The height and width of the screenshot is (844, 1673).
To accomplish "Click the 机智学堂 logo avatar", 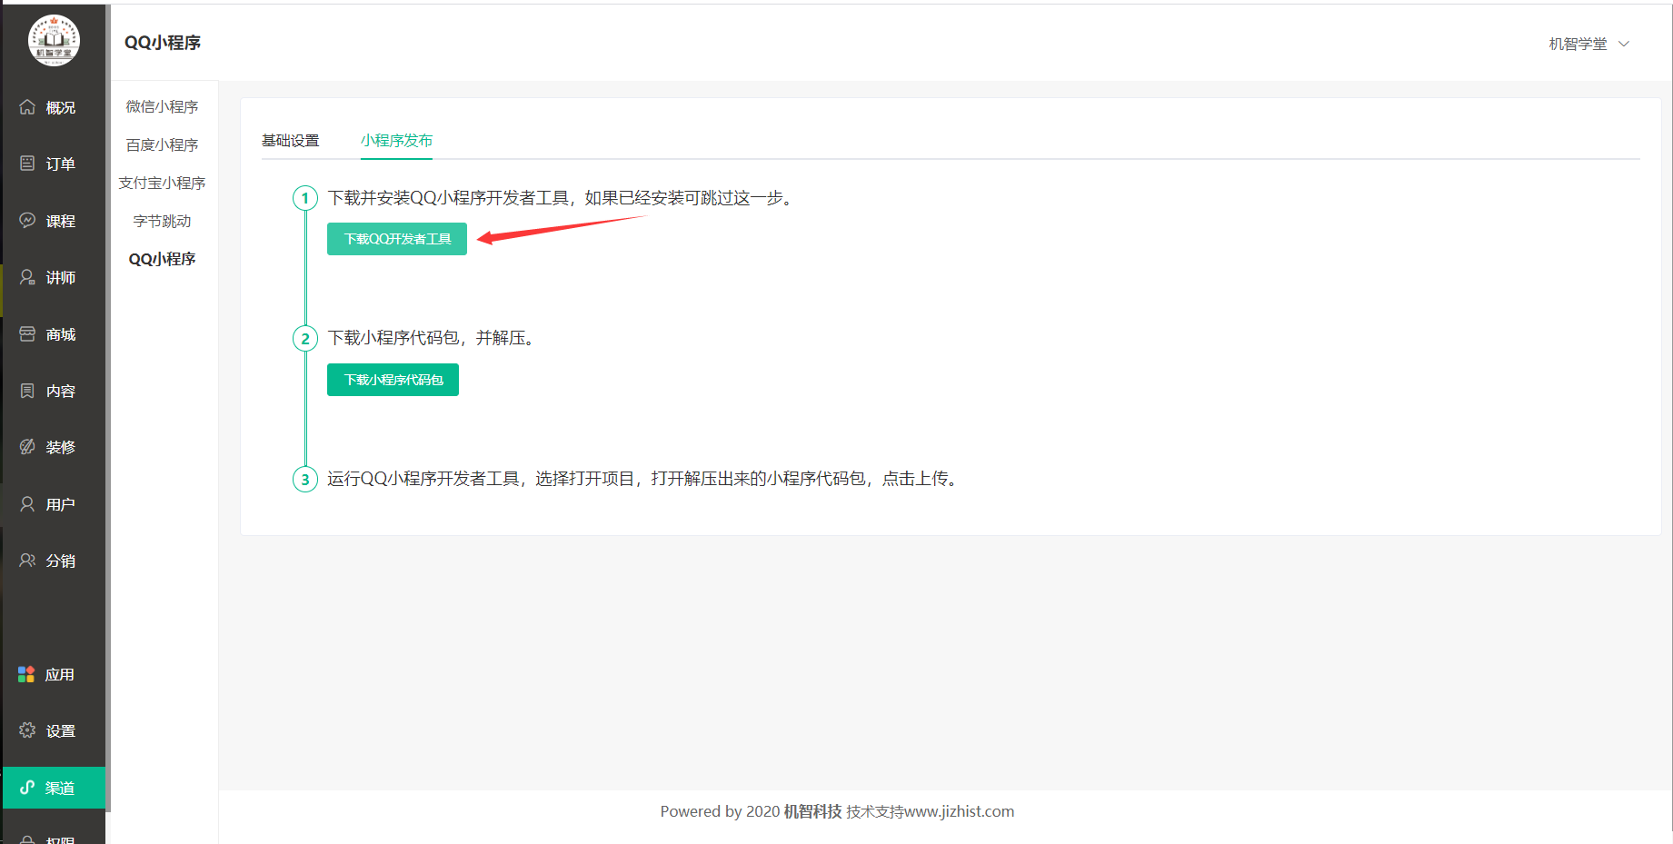I will pyautogui.click(x=54, y=40).
